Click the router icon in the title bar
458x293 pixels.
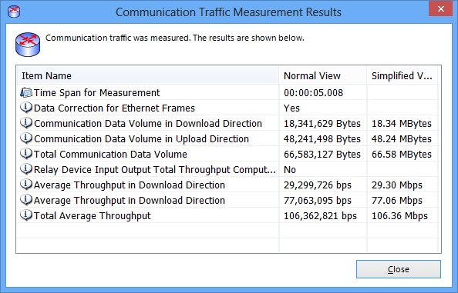(14, 12)
